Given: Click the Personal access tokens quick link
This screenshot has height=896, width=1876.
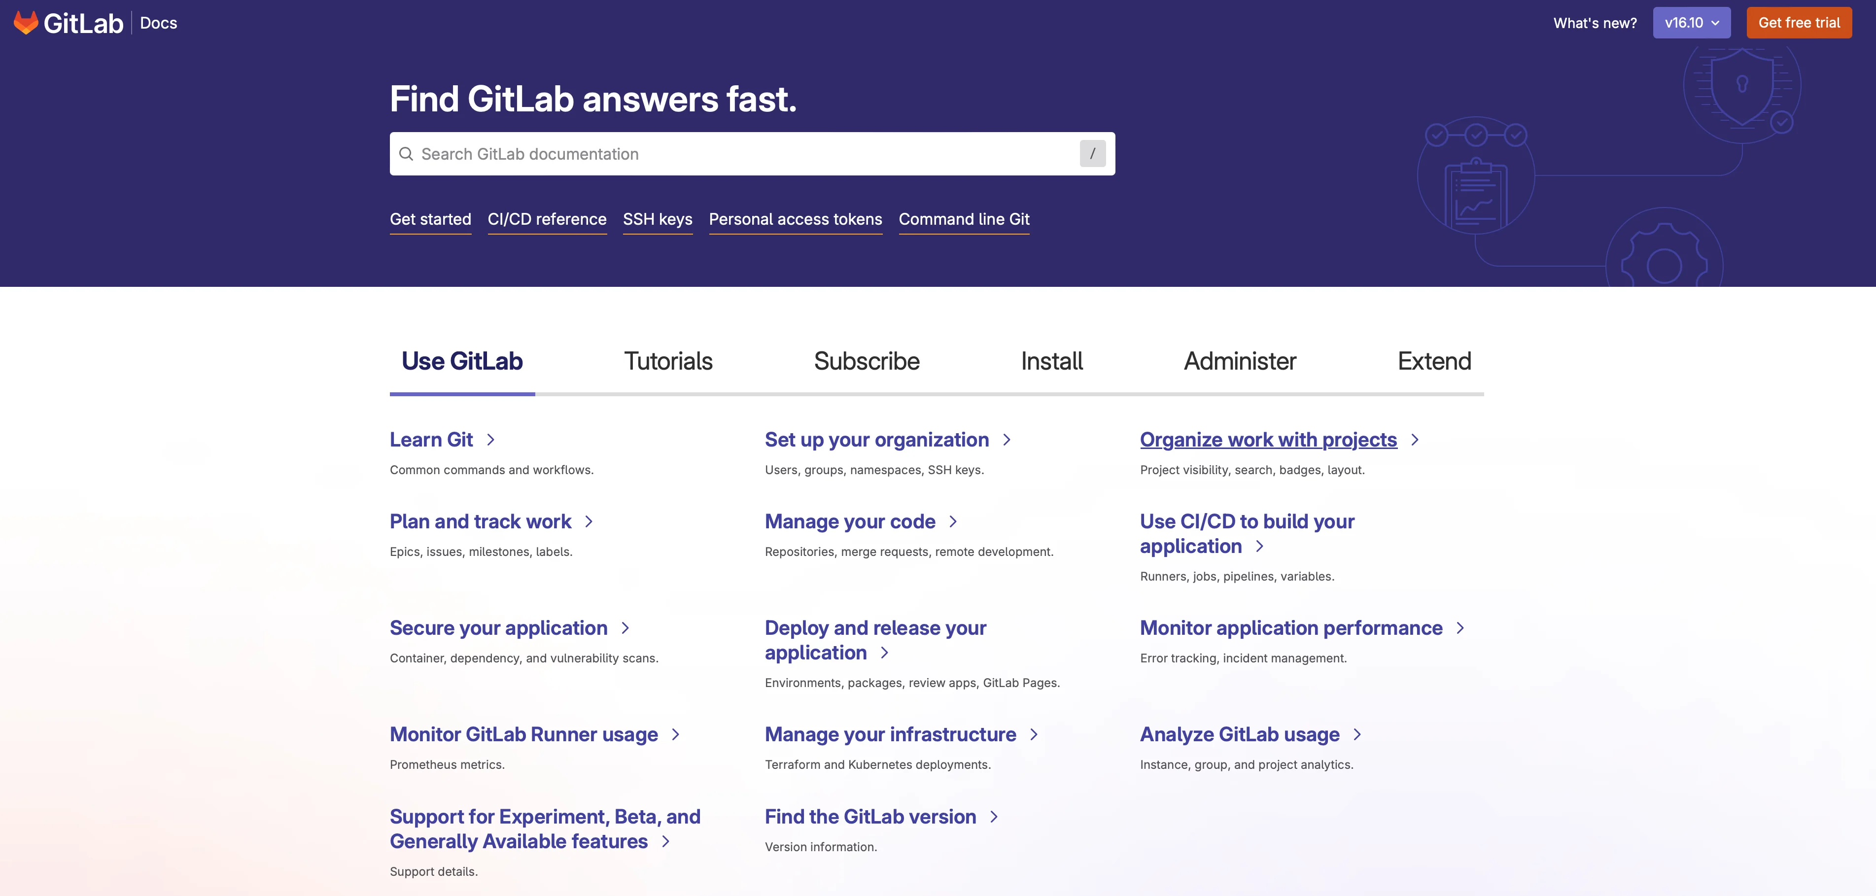Looking at the screenshot, I should point(795,219).
